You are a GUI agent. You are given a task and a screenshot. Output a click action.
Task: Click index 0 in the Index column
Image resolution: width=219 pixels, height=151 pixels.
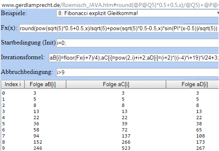pyautogui.click(x=4, y=93)
